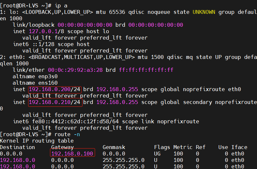
Task: Click IP address 192.168.0.210/24
Action: 55,102
